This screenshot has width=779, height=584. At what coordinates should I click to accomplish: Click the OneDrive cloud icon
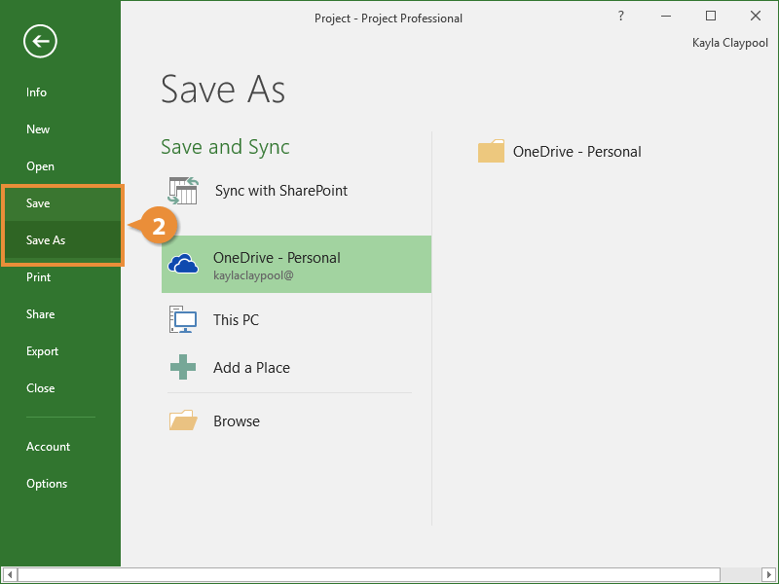(183, 264)
